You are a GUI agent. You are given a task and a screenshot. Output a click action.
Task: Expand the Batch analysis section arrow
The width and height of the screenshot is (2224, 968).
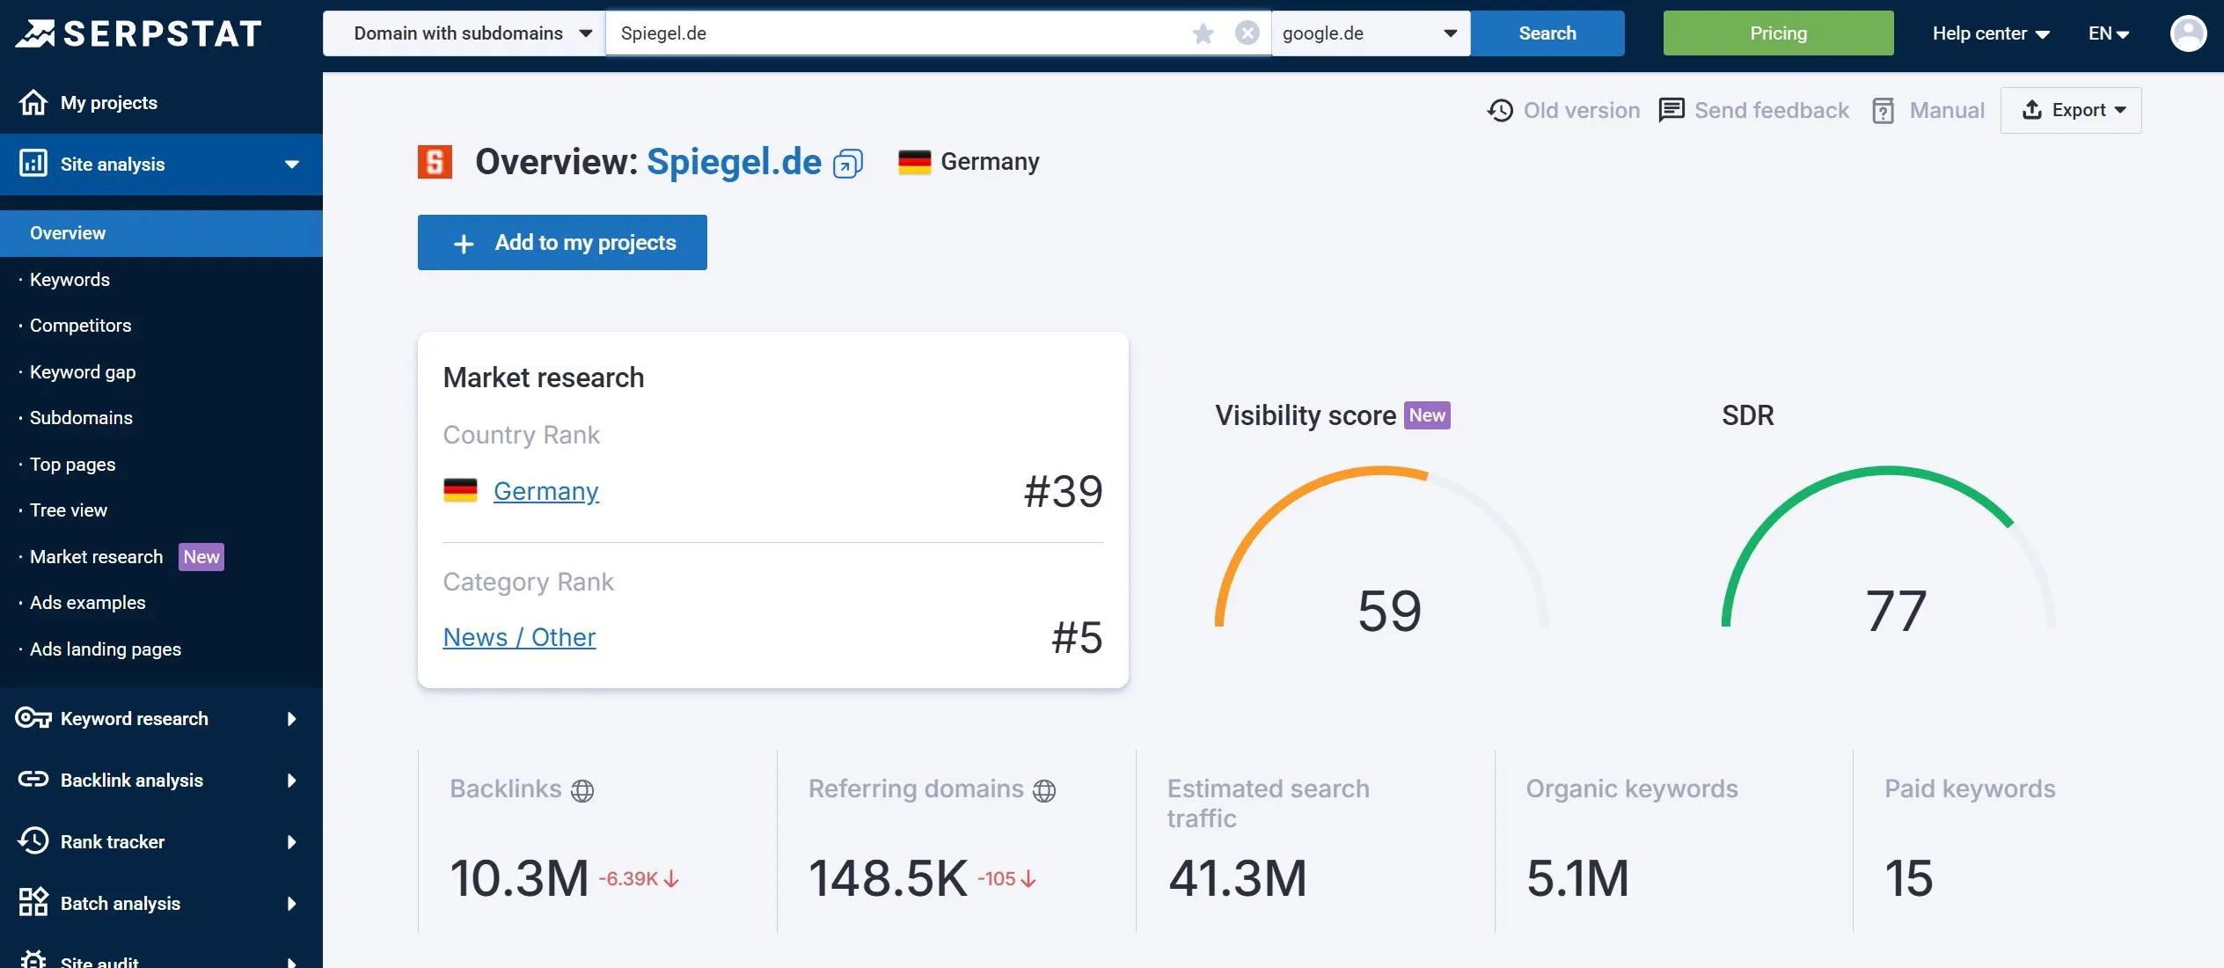(x=292, y=904)
